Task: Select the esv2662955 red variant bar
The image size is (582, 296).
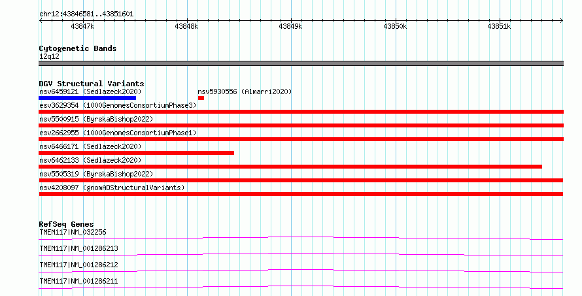Action: pyautogui.click(x=301, y=139)
